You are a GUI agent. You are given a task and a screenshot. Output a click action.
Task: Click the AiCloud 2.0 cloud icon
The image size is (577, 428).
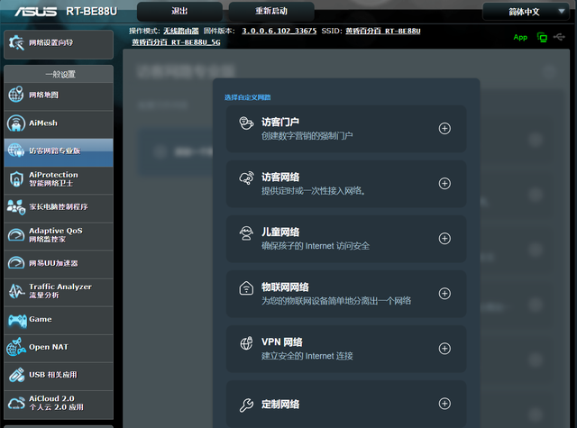pyautogui.click(x=16, y=403)
